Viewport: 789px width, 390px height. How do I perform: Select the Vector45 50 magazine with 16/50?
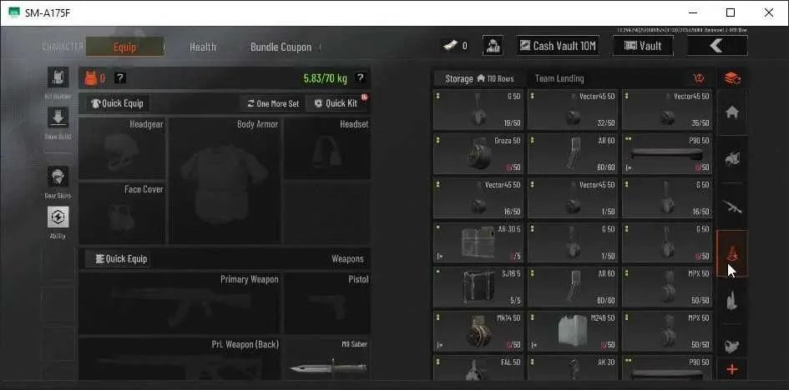pyautogui.click(x=478, y=198)
